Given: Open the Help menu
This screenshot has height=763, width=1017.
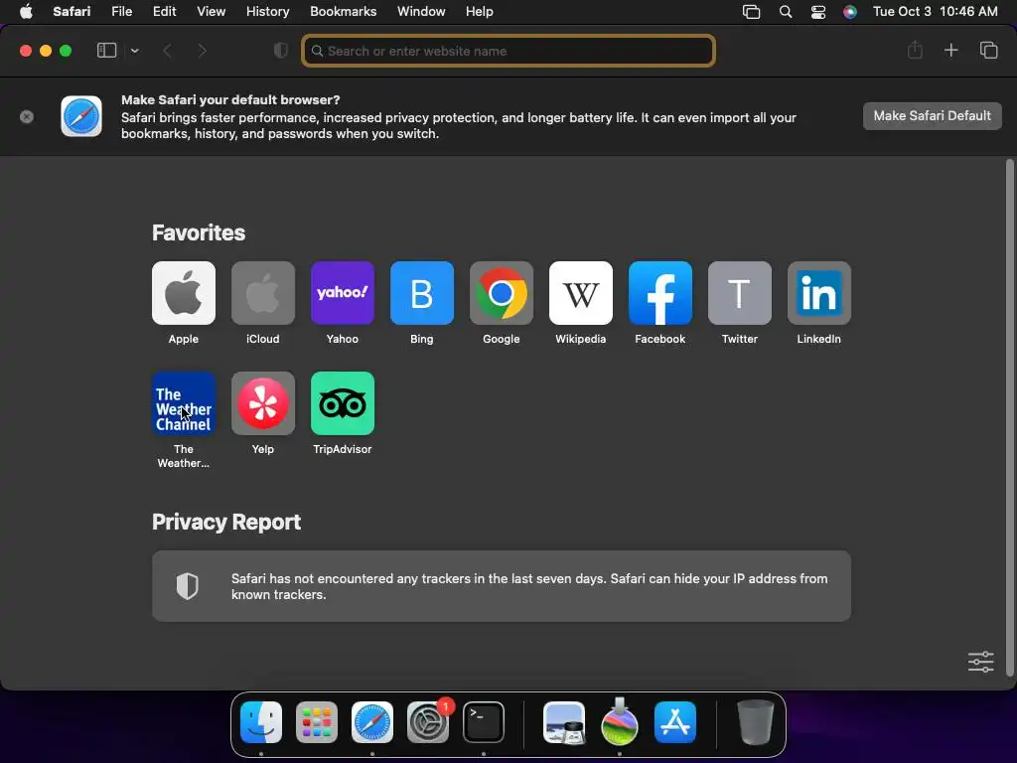Looking at the screenshot, I should click(480, 12).
